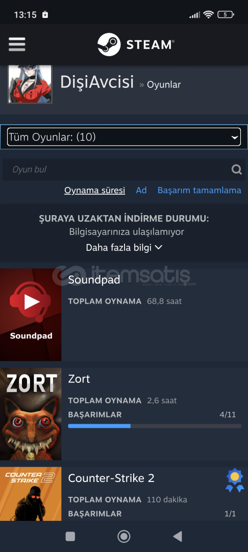Tap the Android back triangle button
Viewport: 248px width, 552px height.
pos(178,536)
